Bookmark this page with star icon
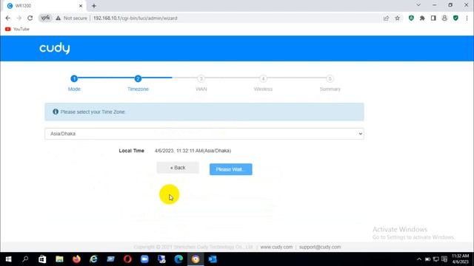Screen dimensions: 474x266 click(x=397, y=18)
